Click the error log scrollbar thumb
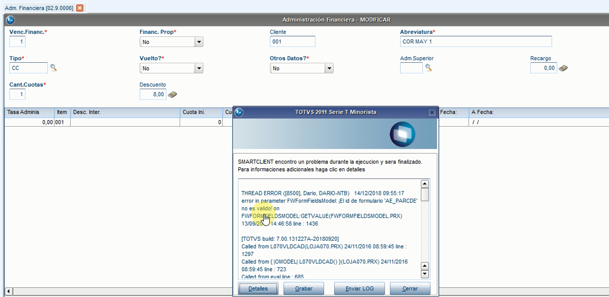609x297 pixels. coord(425,195)
